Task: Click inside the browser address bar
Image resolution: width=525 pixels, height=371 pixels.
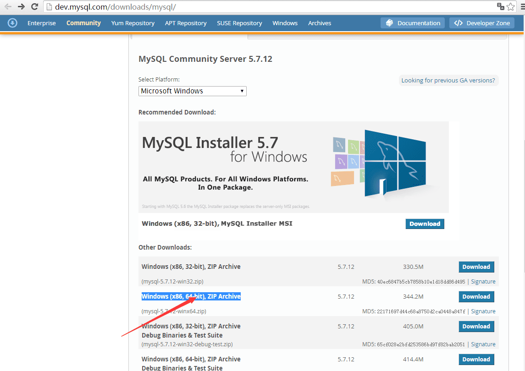Action: (x=183, y=7)
